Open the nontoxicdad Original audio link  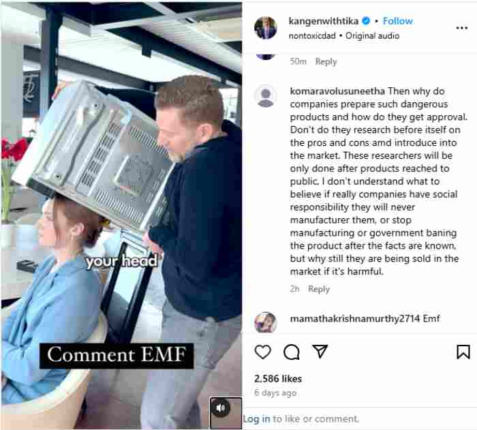pyautogui.click(x=343, y=36)
